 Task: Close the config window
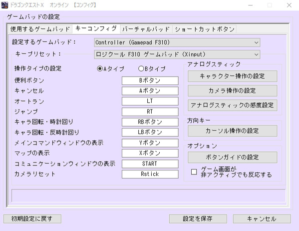(x=289, y=5)
